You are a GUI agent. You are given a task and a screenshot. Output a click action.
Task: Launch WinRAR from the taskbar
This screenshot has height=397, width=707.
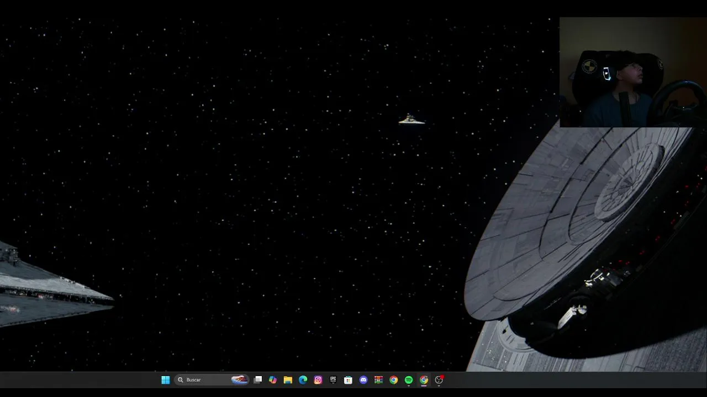(378, 380)
